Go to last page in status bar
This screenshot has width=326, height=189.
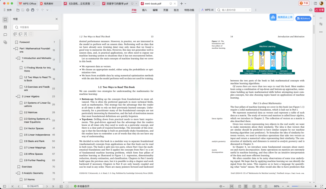[53, 186]
